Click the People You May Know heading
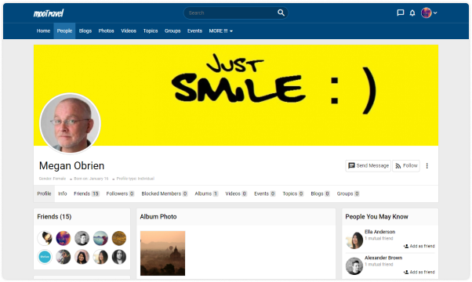The image size is (472, 282). (376, 216)
